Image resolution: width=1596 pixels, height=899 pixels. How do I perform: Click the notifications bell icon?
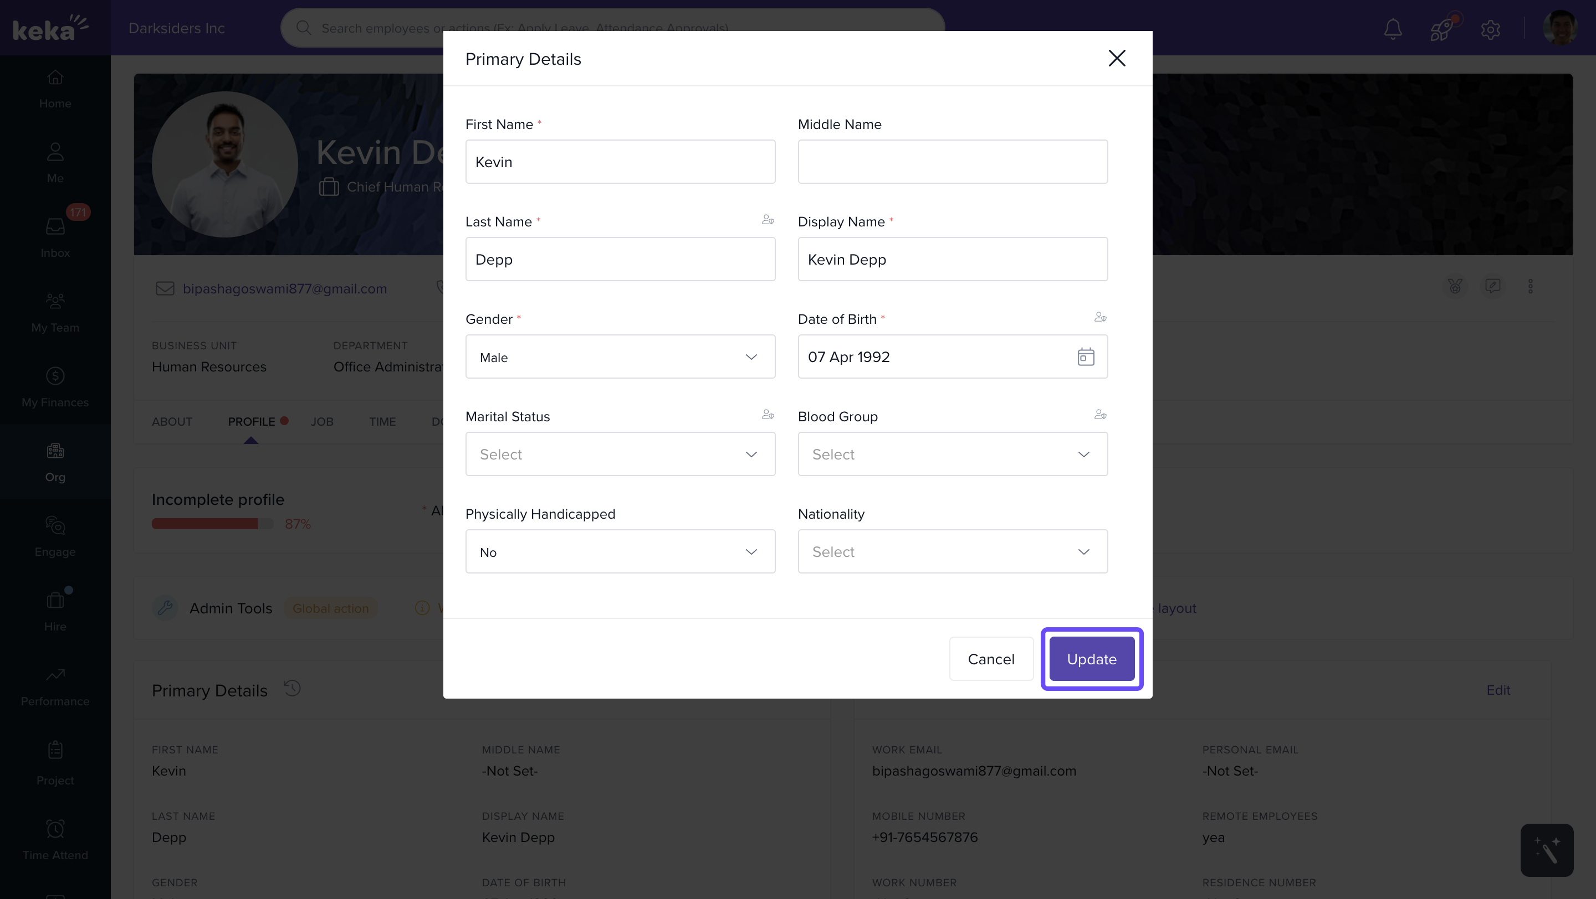[x=1393, y=28]
